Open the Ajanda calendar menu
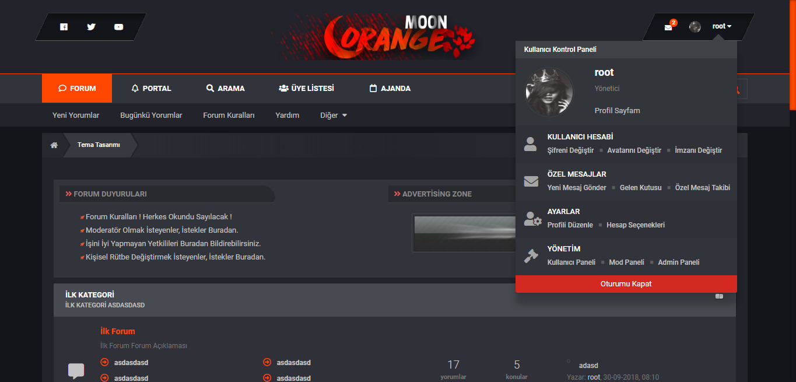The image size is (796, 382). [x=390, y=89]
